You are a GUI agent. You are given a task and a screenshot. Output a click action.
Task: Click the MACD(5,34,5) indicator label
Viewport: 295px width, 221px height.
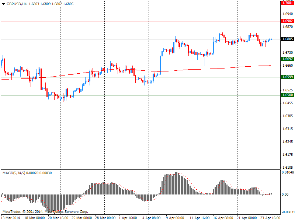[x=14, y=173]
